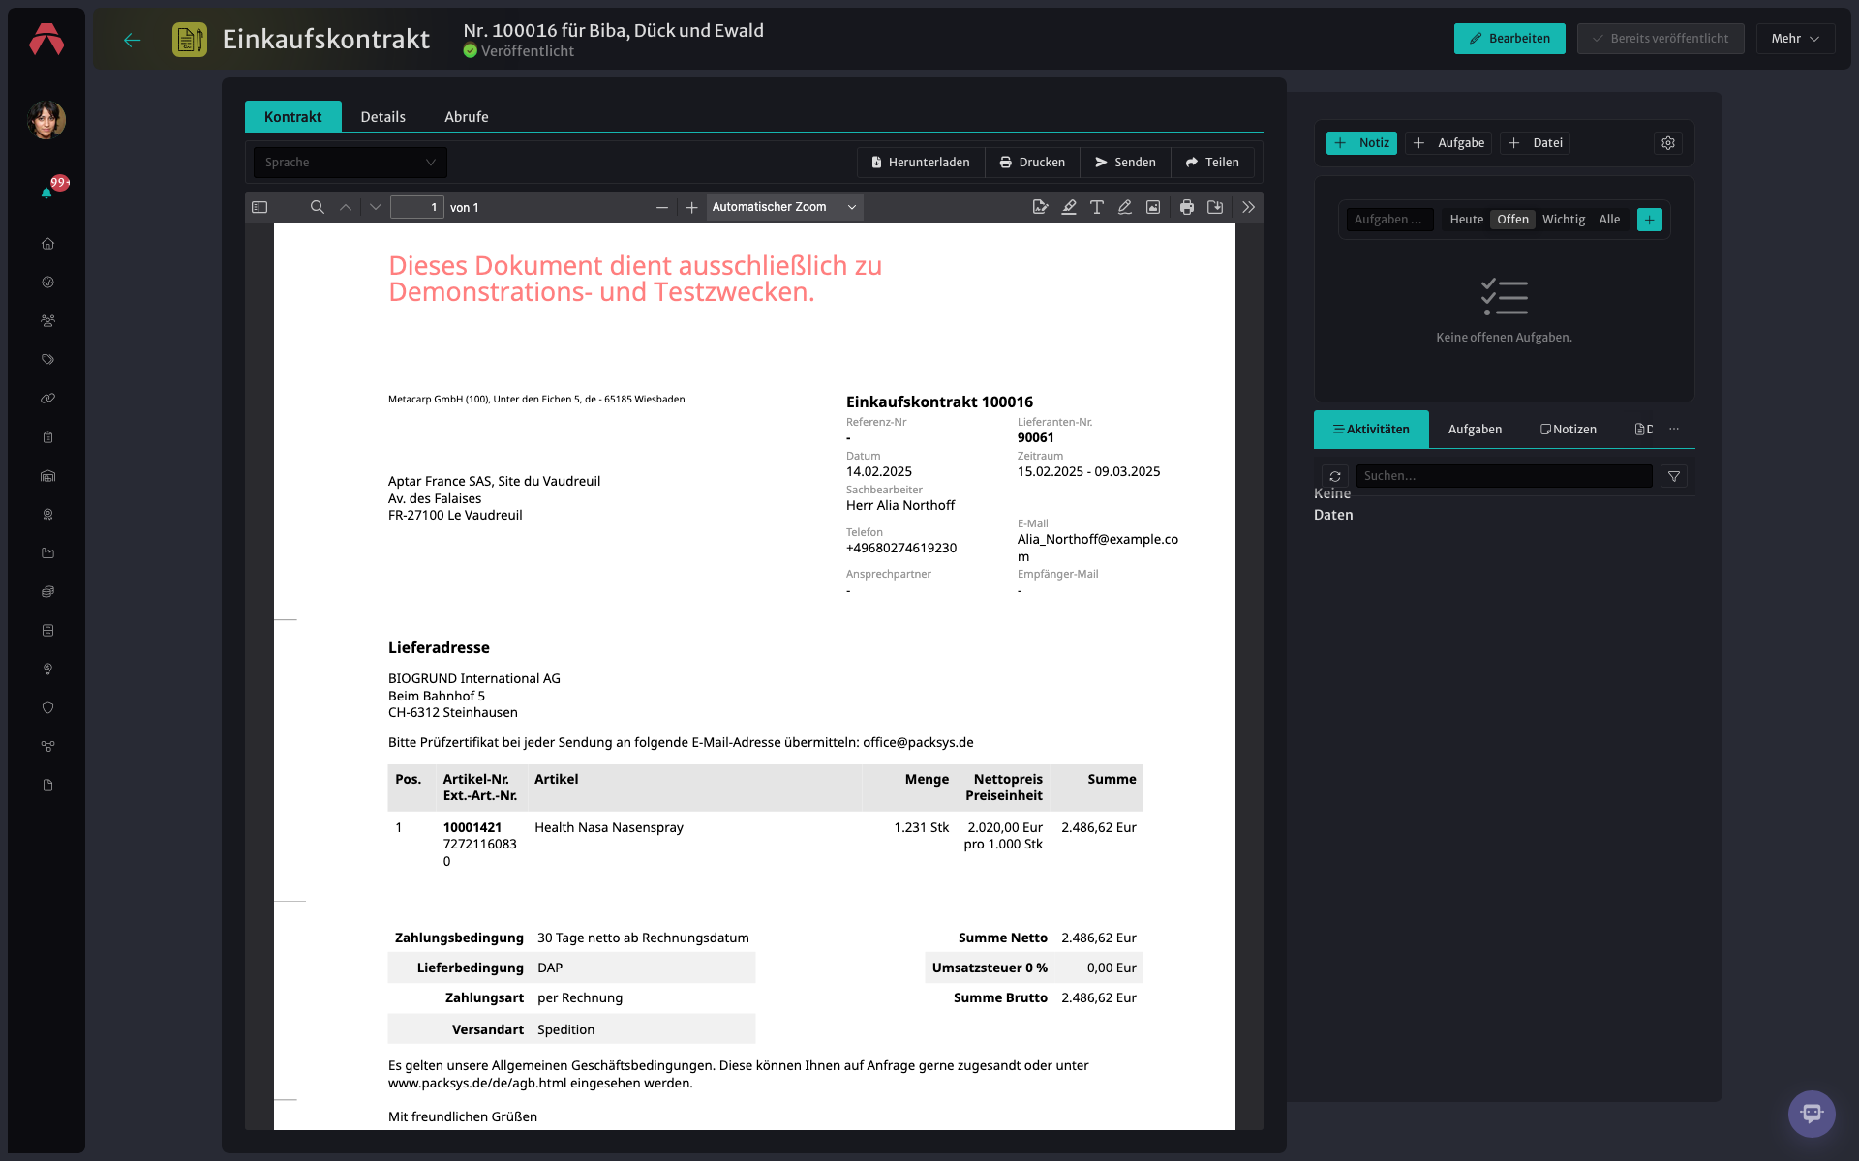This screenshot has height=1161, width=1859.
Task: Select the PDF highlight tool
Action: tap(1069, 207)
